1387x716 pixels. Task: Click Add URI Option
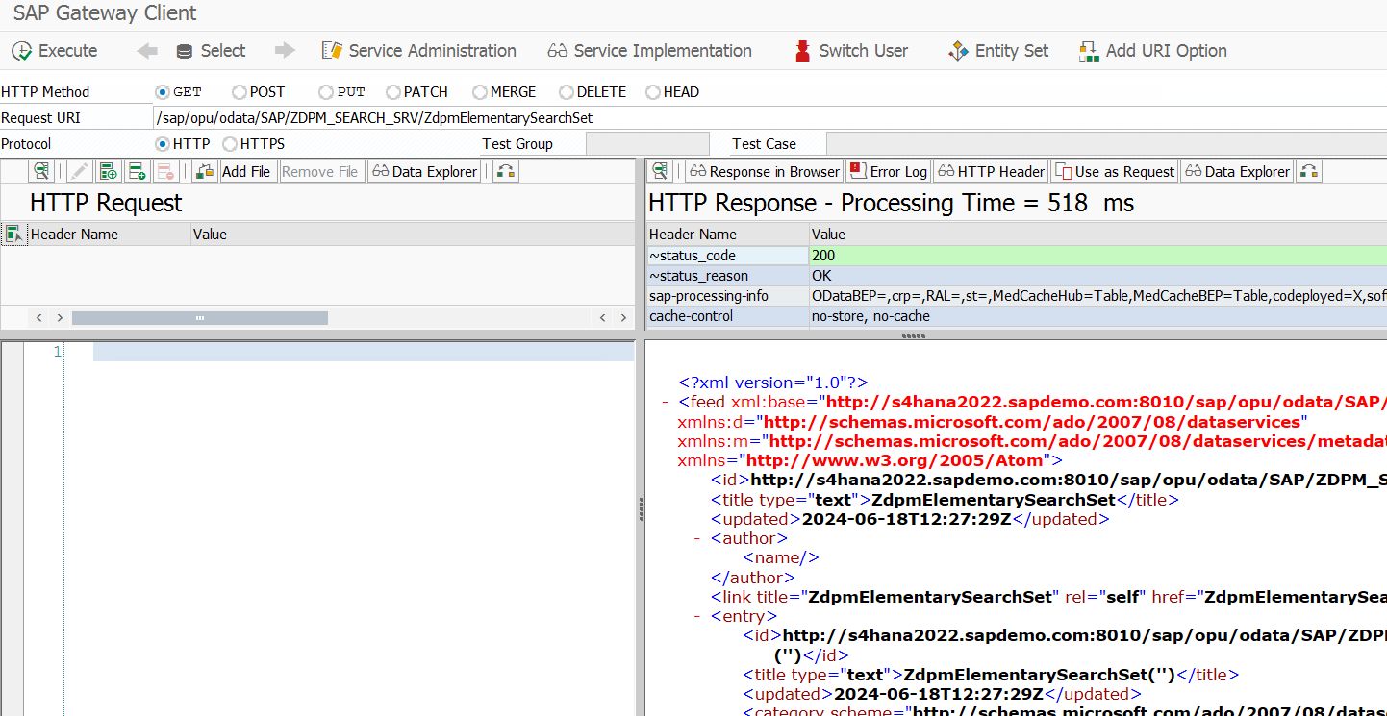(x=1153, y=51)
